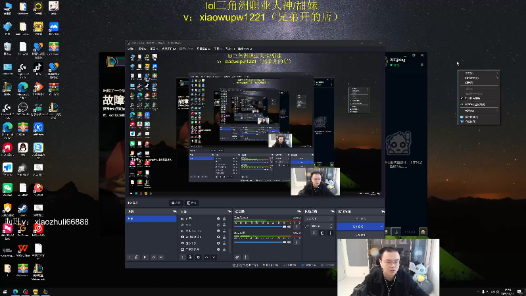The height and width of the screenshot is (296, 526).
Task: Open first submenu entry in right context menu
Action: [x=481, y=73]
